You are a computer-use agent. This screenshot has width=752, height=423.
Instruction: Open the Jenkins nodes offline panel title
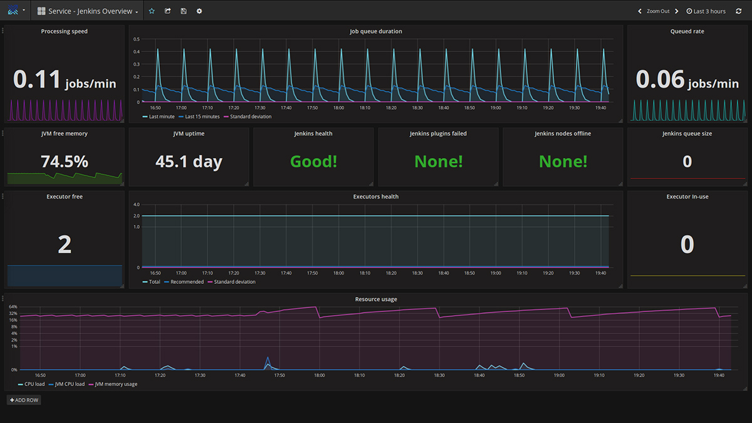tap(563, 133)
